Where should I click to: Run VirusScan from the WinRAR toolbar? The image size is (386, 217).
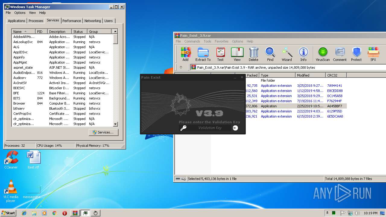[x=323, y=54]
